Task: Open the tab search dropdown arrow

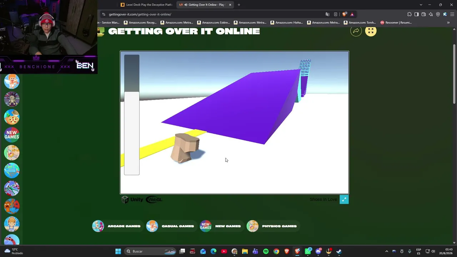Action: 421,5
